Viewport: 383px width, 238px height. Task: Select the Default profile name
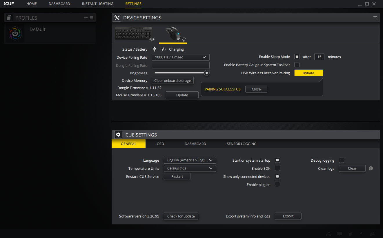[37, 29]
